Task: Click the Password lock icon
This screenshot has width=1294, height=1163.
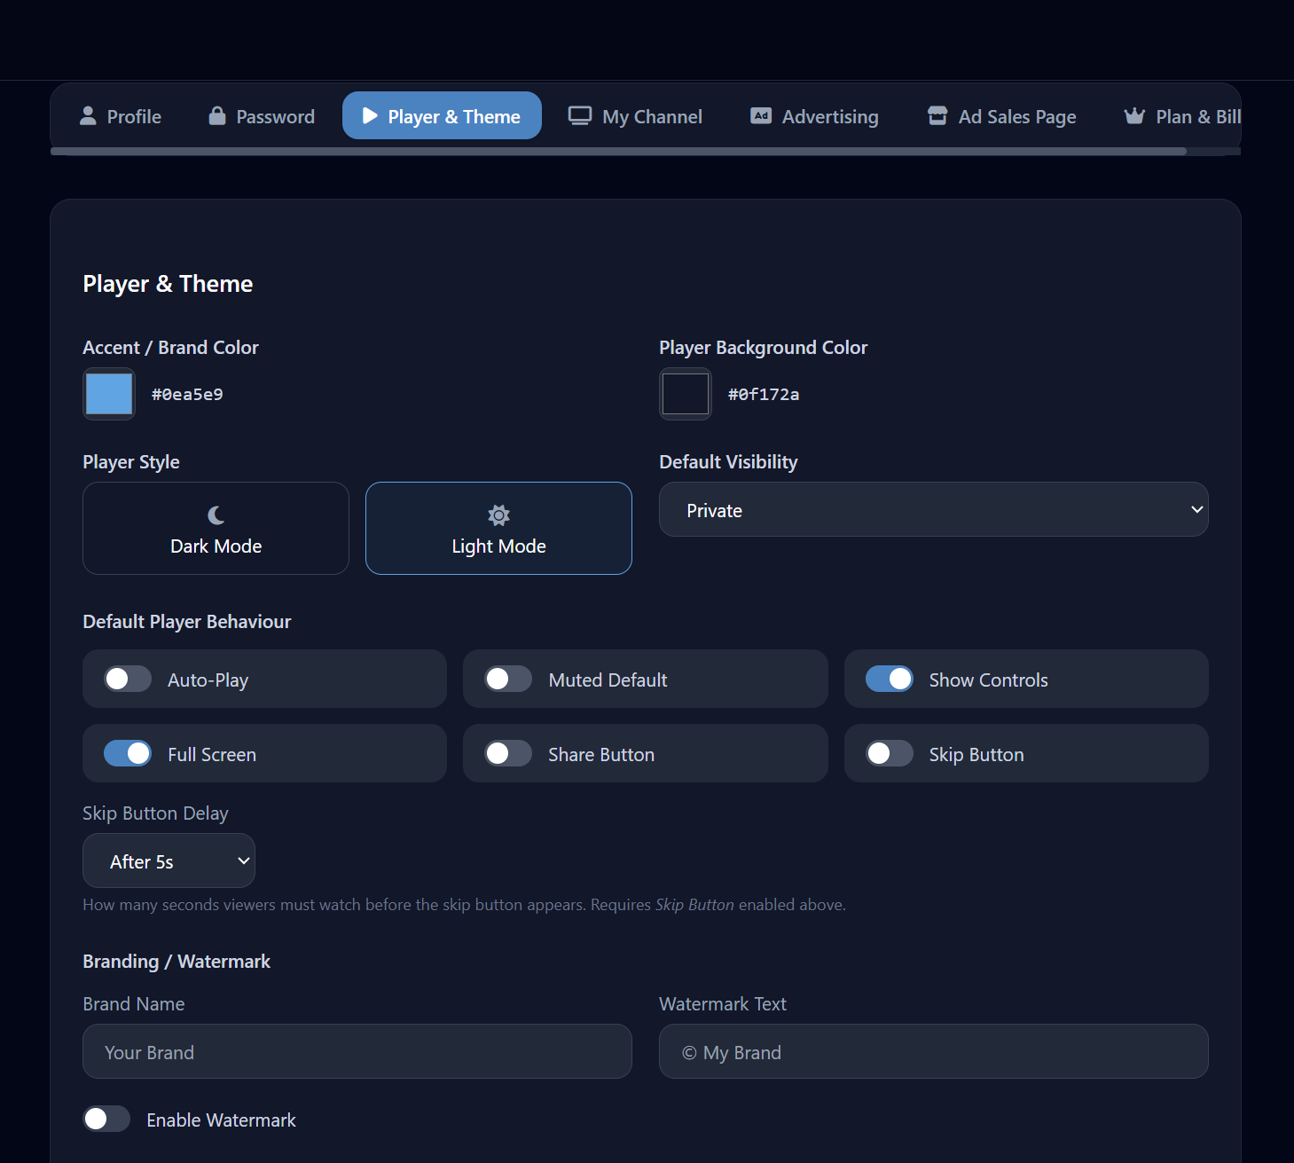Action: tap(216, 116)
